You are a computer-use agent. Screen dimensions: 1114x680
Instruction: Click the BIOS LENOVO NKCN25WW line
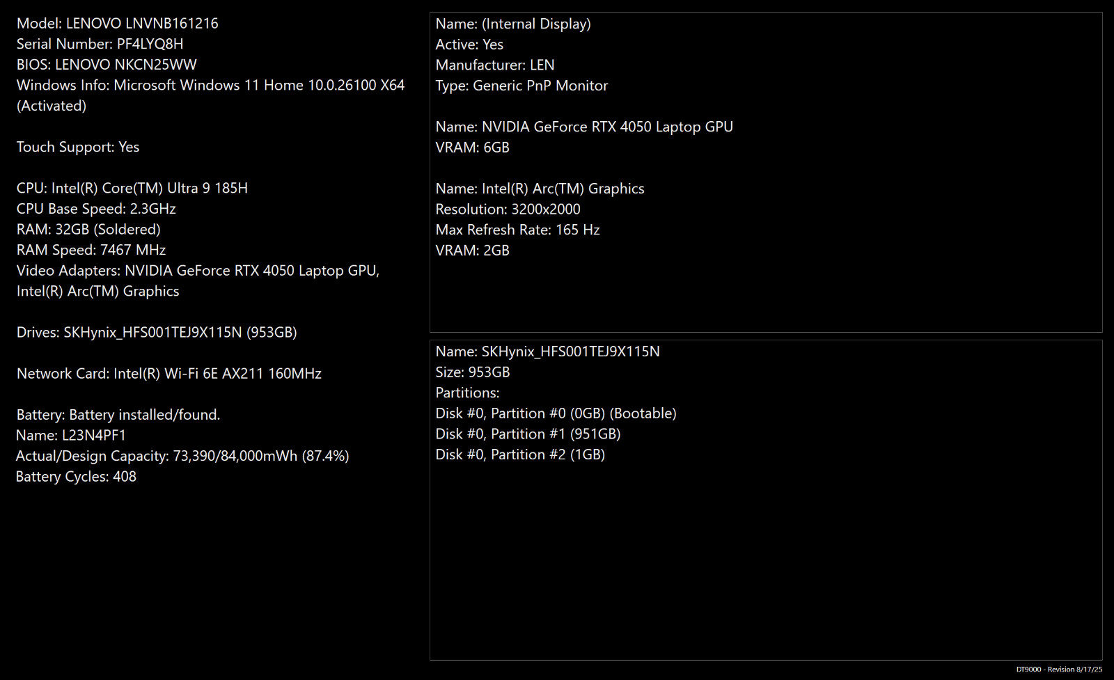point(107,65)
